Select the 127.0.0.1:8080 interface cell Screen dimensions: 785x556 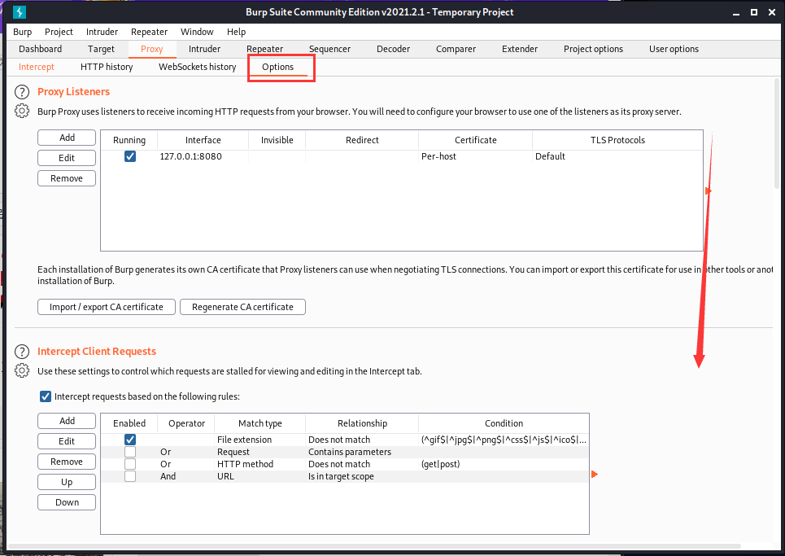pos(203,156)
